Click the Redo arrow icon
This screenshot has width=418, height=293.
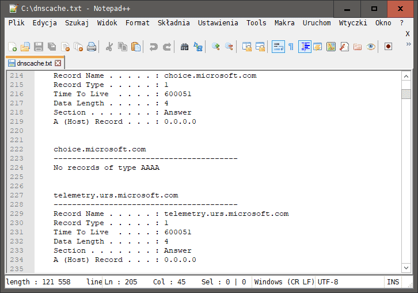pyautogui.click(x=166, y=47)
